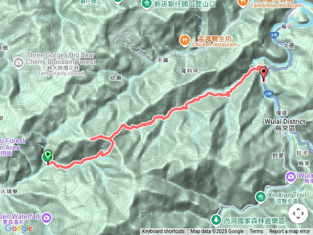Viewport: 313px width, 235px height.
Task: Click Report a map error
Action: coord(290,232)
